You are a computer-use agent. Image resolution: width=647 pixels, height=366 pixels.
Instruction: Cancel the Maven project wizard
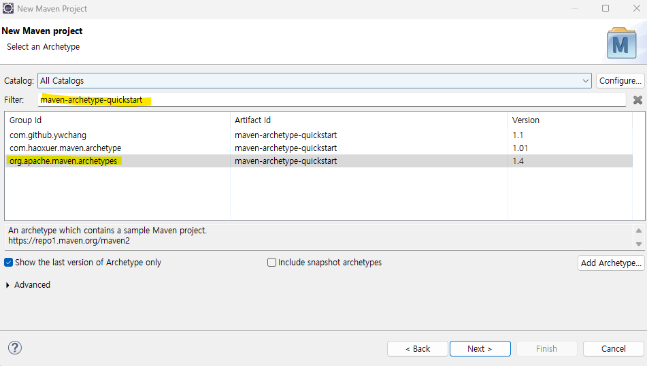pyautogui.click(x=614, y=349)
